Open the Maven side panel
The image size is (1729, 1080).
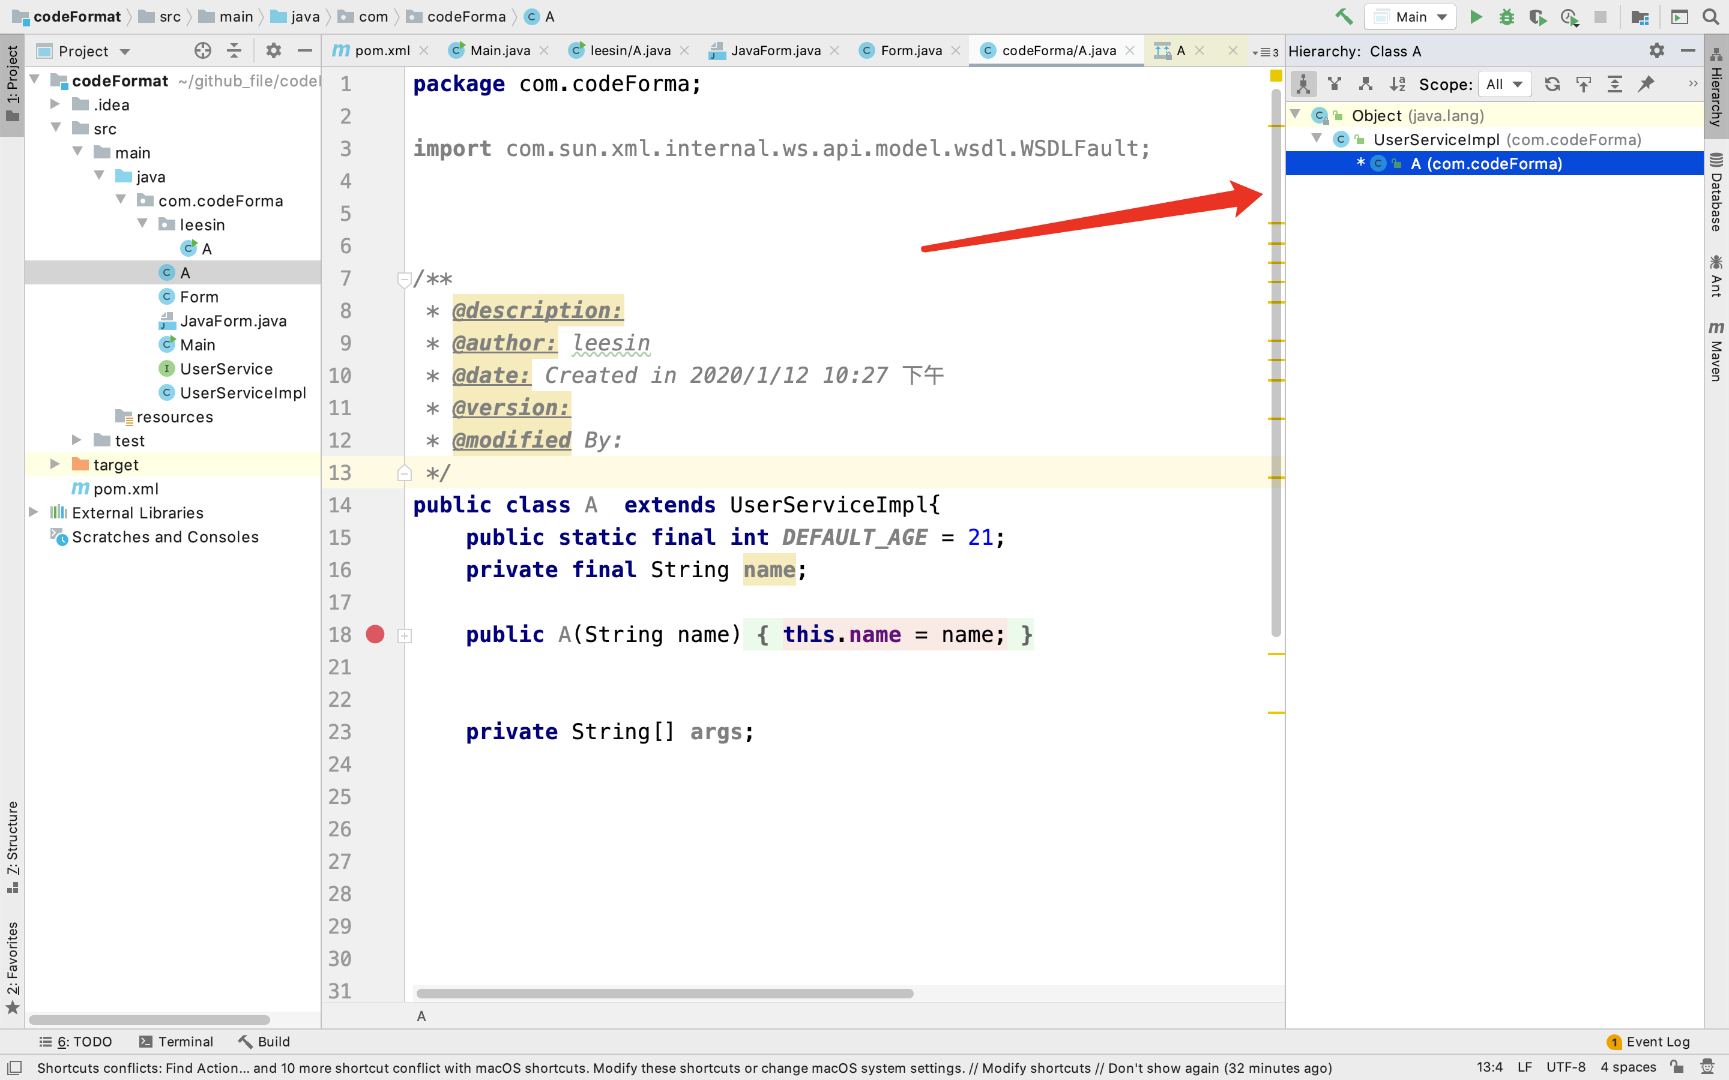(x=1716, y=352)
